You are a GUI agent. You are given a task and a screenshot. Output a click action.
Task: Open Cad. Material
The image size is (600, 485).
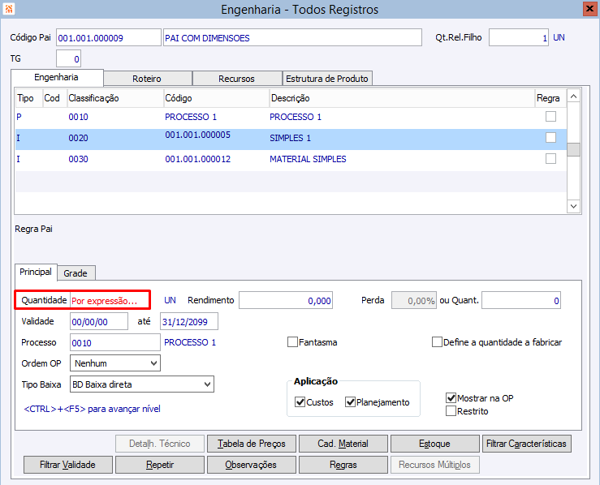[343, 444]
